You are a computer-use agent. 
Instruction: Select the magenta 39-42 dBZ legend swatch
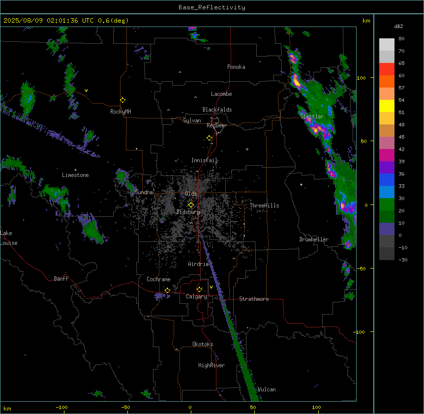point(387,155)
